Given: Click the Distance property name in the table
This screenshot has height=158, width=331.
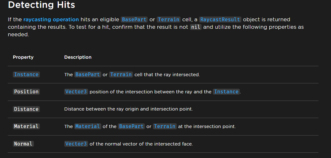Looking at the screenshot, I should click(x=26, y=109).
